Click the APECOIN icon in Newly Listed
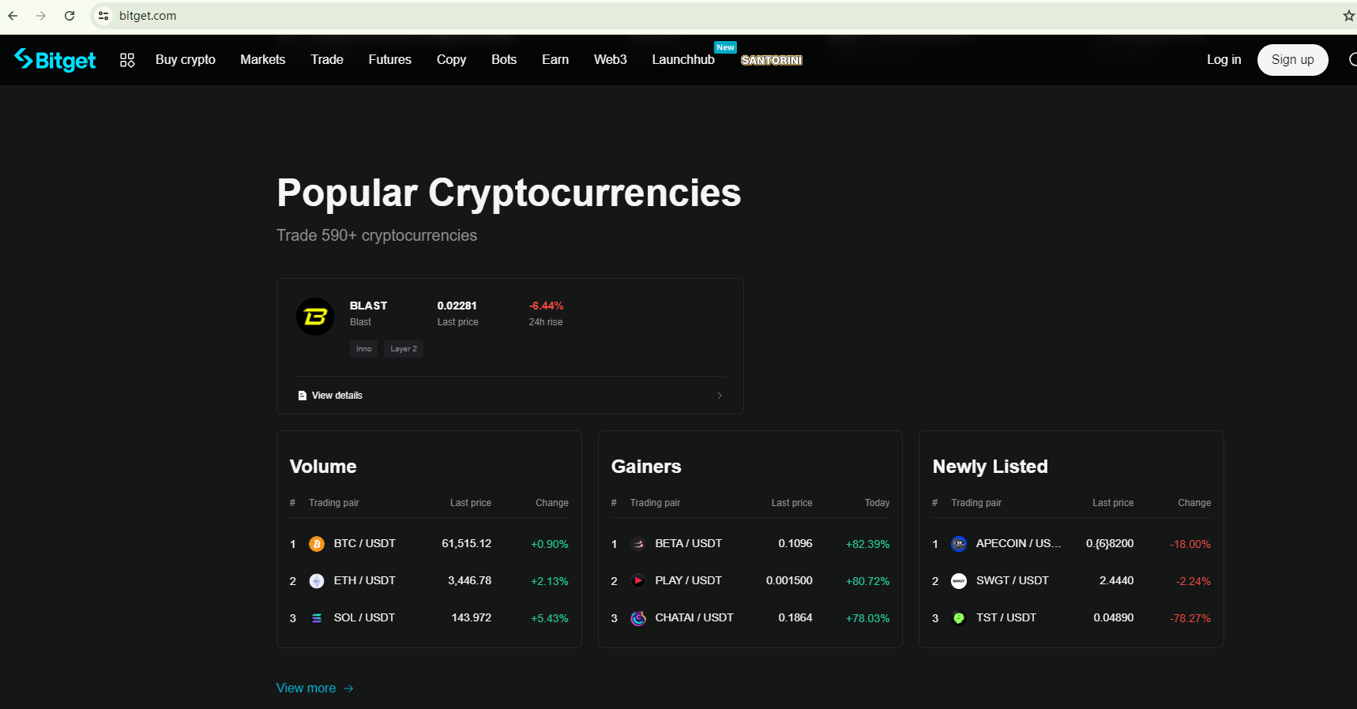 (x=959, y=544)
